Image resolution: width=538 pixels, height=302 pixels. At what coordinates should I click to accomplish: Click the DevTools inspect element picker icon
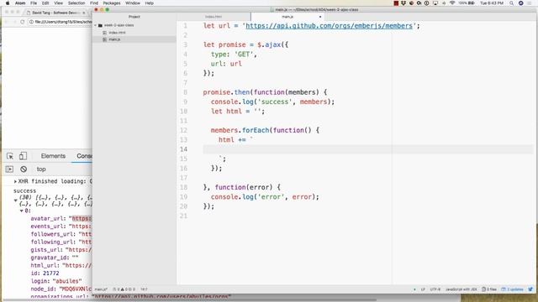click(10, 156)
